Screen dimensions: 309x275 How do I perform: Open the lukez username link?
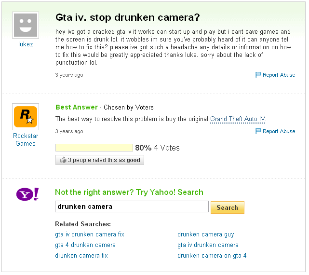[x=26, y=44]
